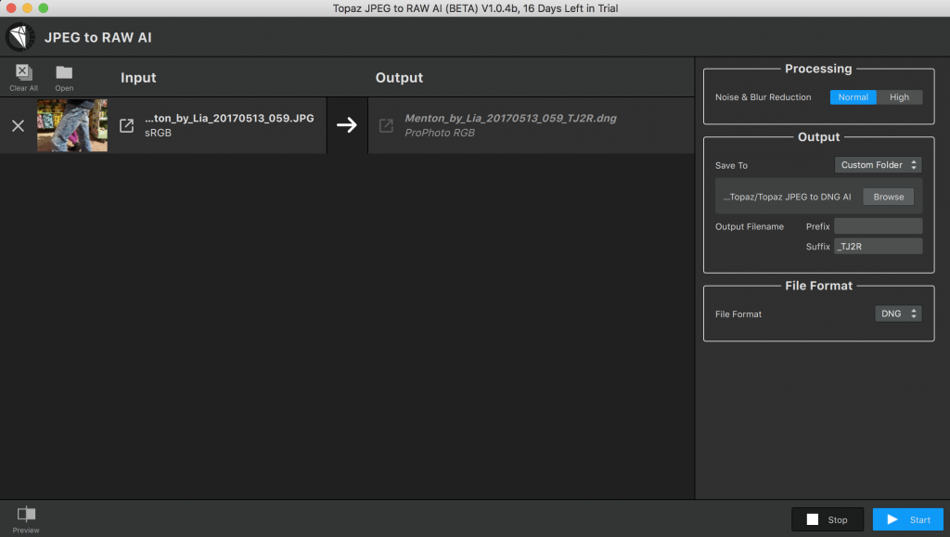The image size is (950, 537).
Task: Set Noise & Blur Reduction to High
Action: (x=899, y=96)
